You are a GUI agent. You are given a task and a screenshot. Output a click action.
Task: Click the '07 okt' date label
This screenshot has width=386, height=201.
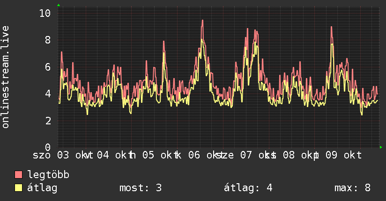click(259, 155)
